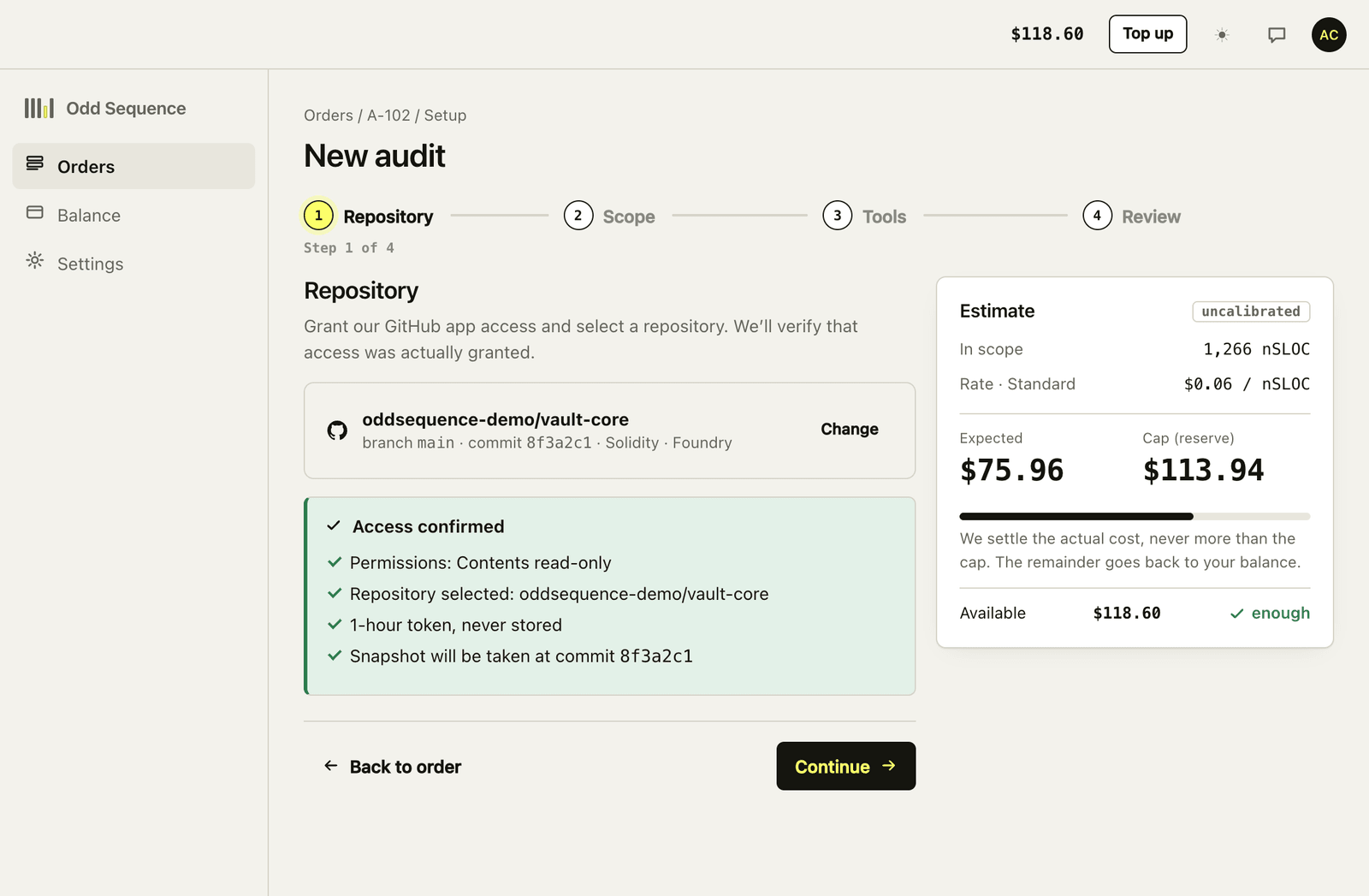Click the oddsequence-demo/vault-core repository name
Image resolution: width=1369 pixels, height=896 pixels.
click(x=495, y=419)
